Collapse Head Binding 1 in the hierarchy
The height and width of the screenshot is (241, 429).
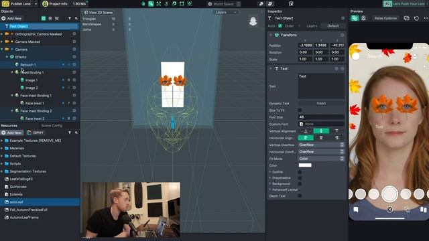coord(12,72)
